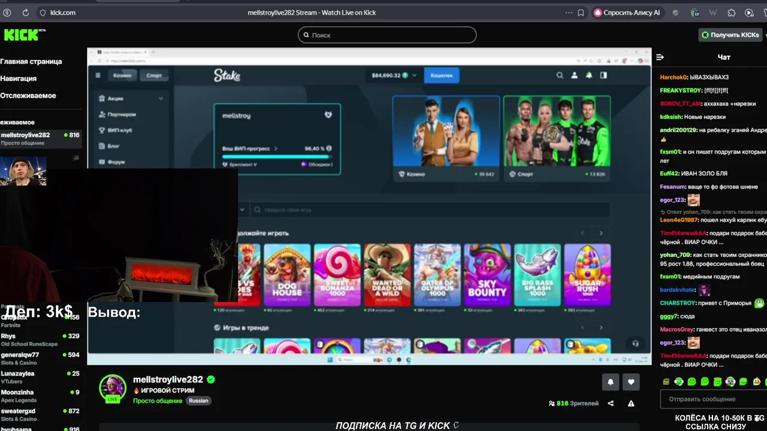Open Просто общение category link
The width and height of the screenshot is (767, 431).
158,400
